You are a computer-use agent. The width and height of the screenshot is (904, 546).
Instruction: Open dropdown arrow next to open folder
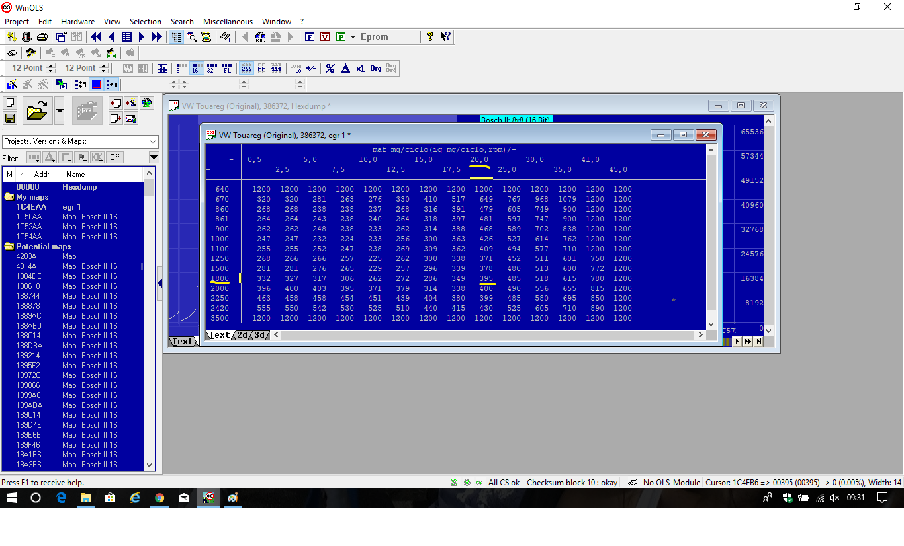(x=60, y=110)
